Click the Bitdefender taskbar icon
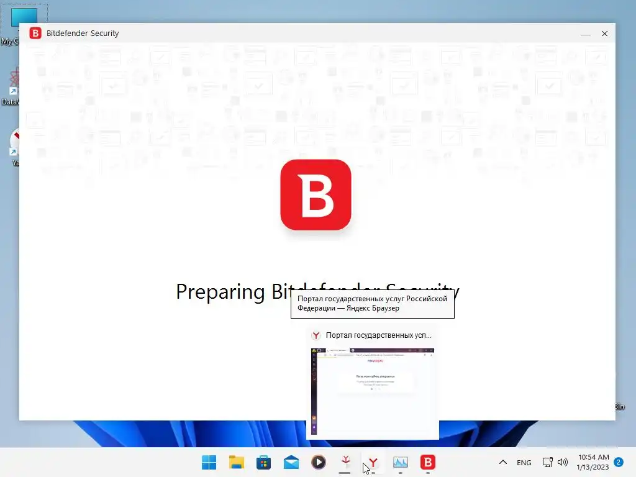This screenshot has height=477, width=636. tap(427, 462)
